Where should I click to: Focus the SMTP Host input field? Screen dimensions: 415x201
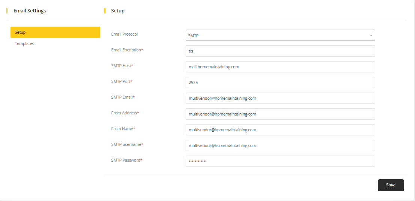click(280, 67)
